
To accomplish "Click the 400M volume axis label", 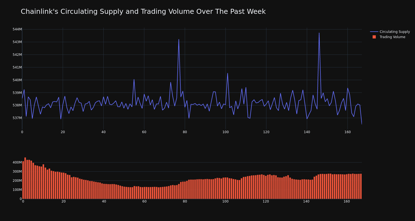I will [17, 162].
